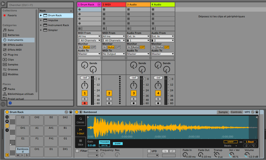Click the browser preview play icon beside search

click(x=3, y=4)
